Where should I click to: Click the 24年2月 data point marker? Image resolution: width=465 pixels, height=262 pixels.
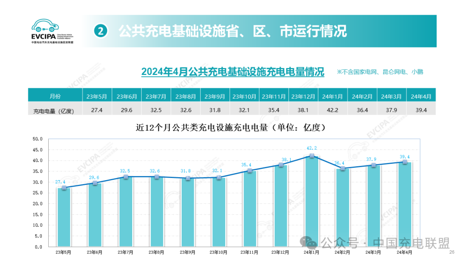click(343, 168)
